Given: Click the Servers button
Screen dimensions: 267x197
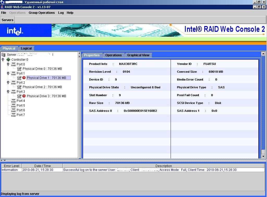Looking at the screenshot, I should click(8, 20).
